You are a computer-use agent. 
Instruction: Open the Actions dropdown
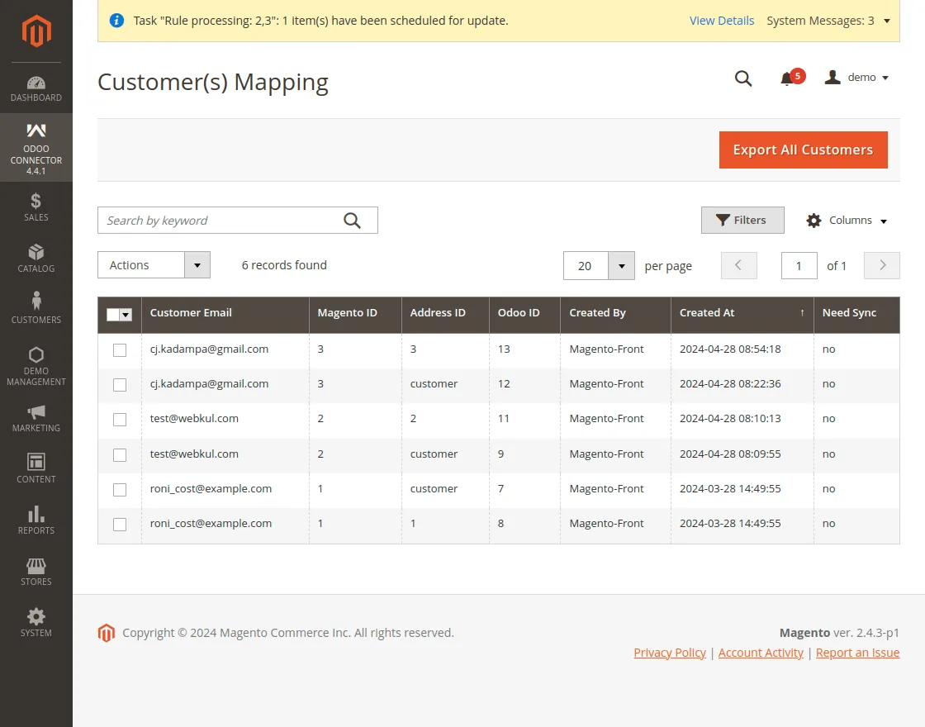click(153, 265)
